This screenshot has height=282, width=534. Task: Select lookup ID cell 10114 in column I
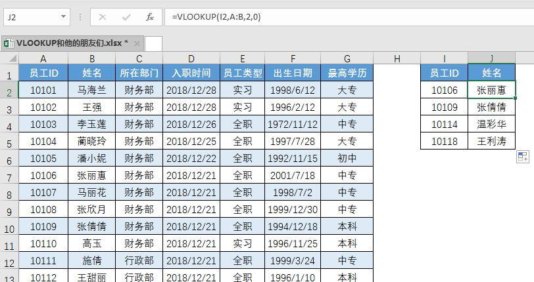445,124
